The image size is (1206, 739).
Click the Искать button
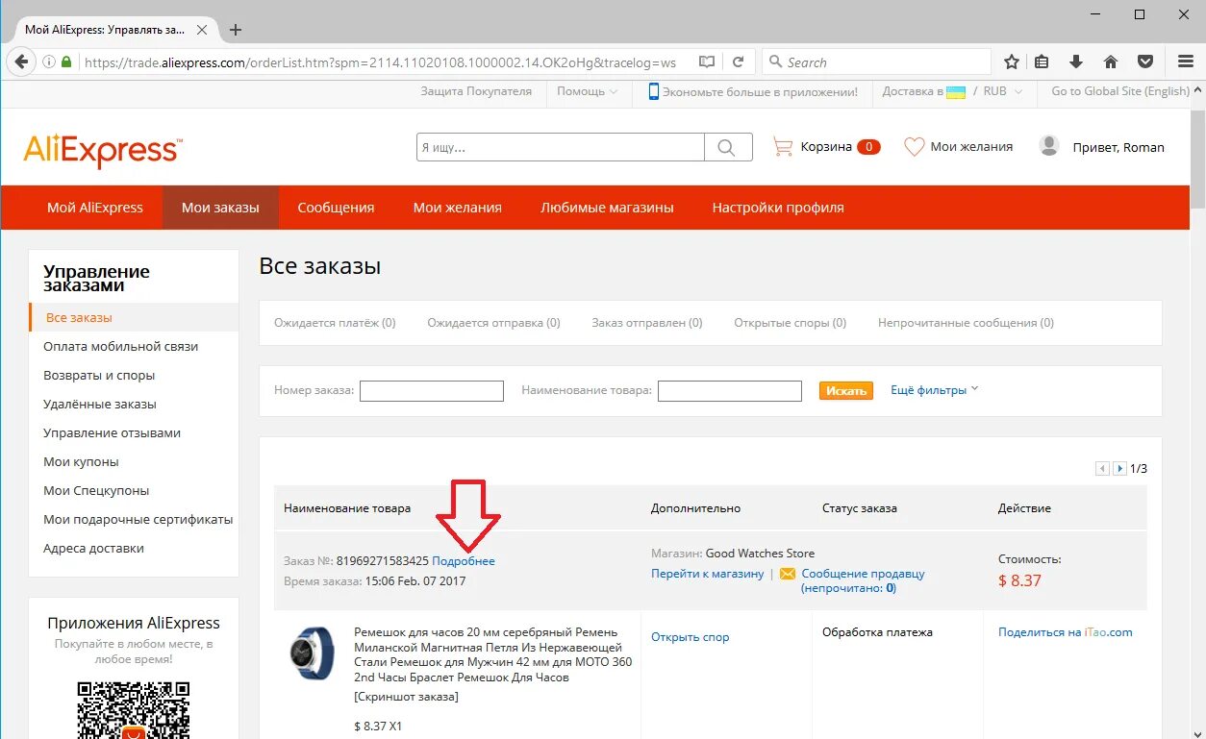[x=846, y=390]
